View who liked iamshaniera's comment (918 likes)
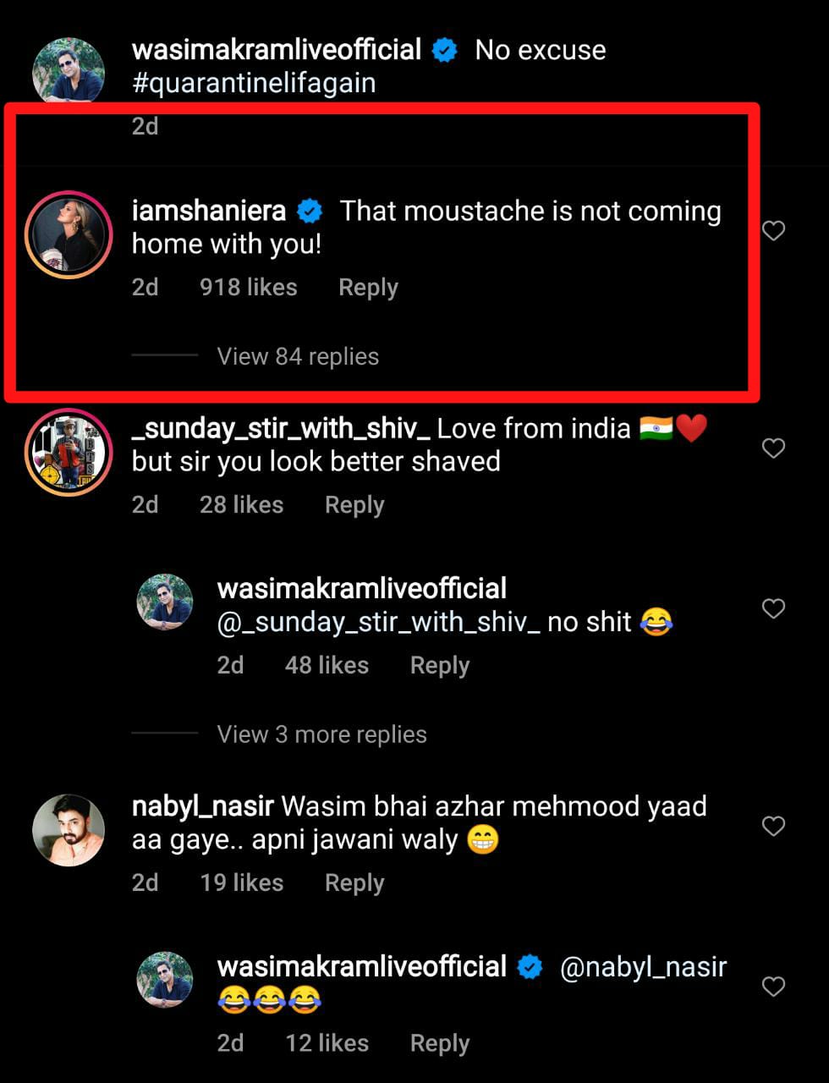The height and width of the screenshot is (1083, 829). click(x=248, y=288)
